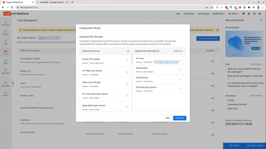Close the Help and Services panel

pos(261,20)
